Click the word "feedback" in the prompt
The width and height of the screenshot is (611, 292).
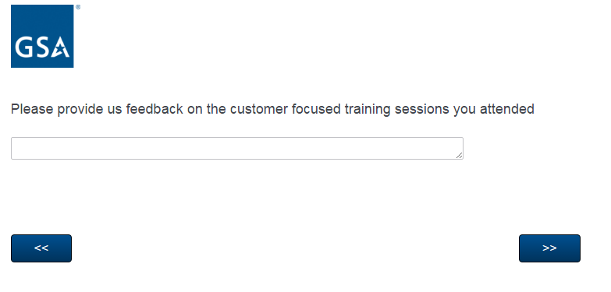click(x=155, y=109)
